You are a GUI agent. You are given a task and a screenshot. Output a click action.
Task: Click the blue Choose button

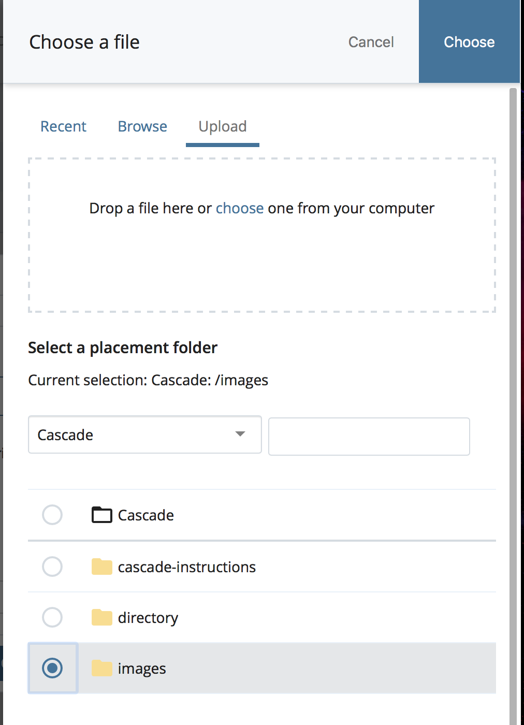[x=469, y=42]
